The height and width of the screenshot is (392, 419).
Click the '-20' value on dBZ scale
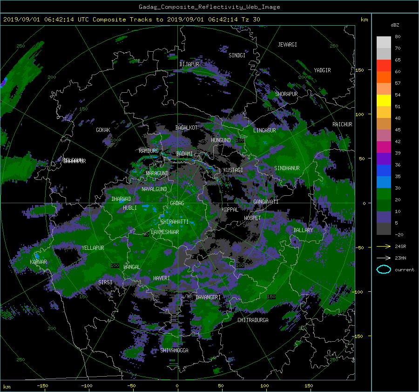pos(399,234)
